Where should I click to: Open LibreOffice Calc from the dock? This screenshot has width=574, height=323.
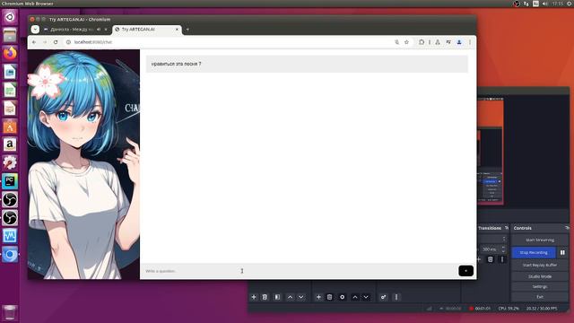[10, 90]
